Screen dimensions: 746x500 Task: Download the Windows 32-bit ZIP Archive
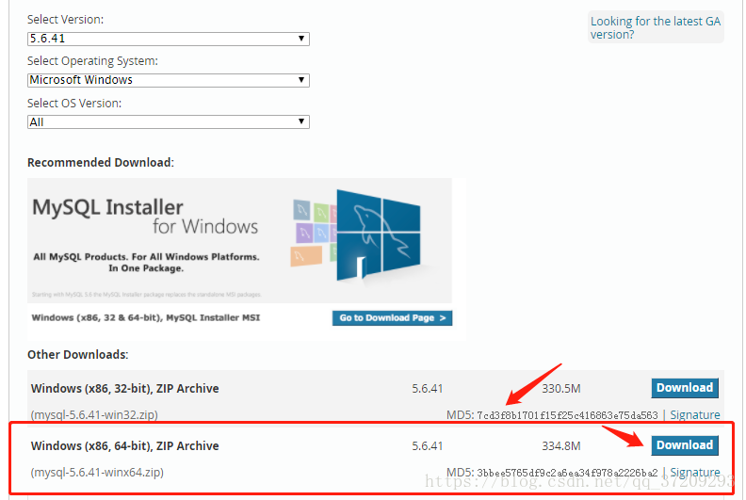coord(685,388)
